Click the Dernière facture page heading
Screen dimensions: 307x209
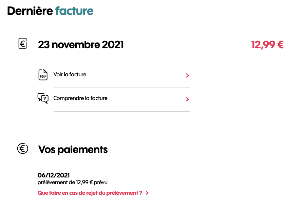(x=50, y=11)
